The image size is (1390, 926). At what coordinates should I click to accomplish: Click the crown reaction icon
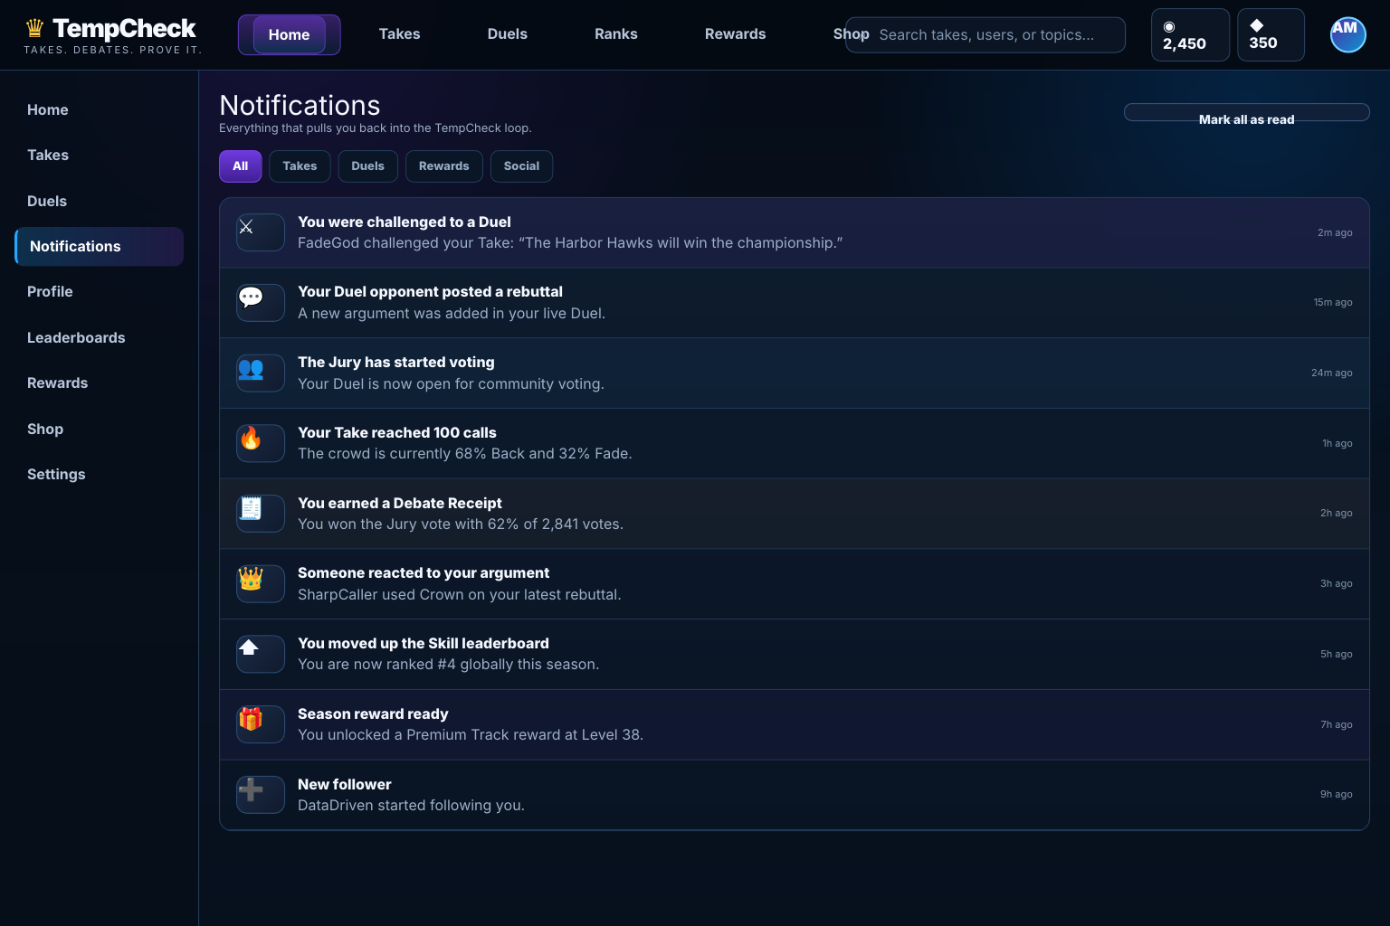pyautogui.click(x=261, y=583)
